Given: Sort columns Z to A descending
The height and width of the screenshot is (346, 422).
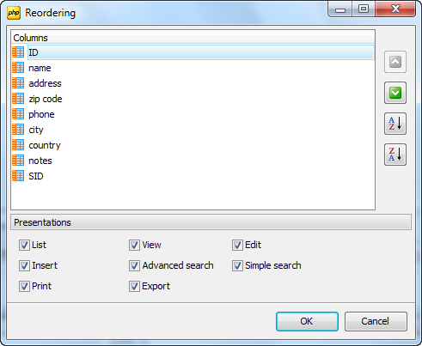Looking at the screenshot, I should pyautogui.click(x=395, y=155).
